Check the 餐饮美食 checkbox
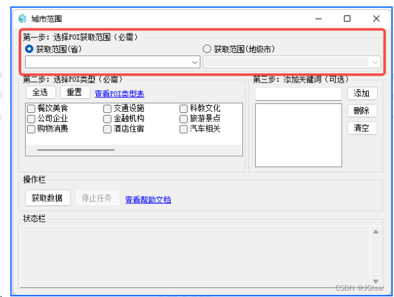Image resolution: width=394 pixels, height=297 pixels. 31,109
